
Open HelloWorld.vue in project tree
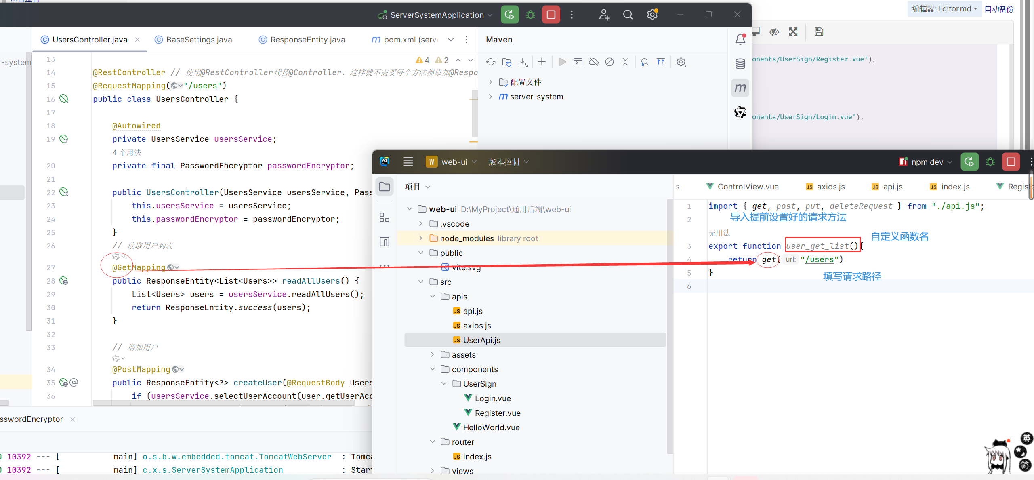pos(486,427)
